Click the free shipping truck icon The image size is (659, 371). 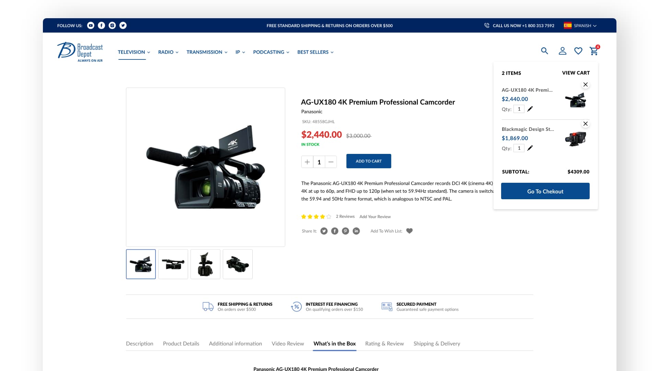point(208,306)
